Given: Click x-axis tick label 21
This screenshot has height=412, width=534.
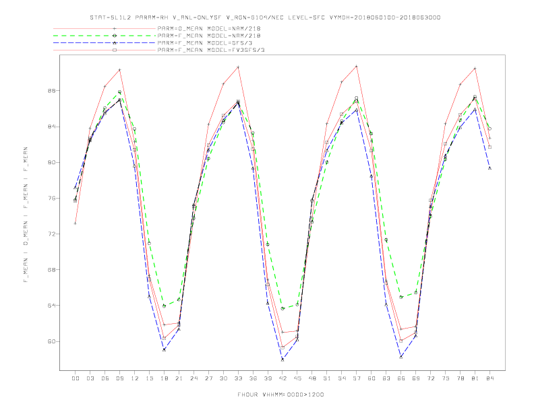Looking at the screenshot, I should tap(179, 378).
